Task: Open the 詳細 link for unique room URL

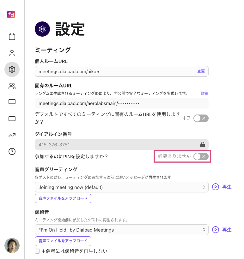Action: 205,94
